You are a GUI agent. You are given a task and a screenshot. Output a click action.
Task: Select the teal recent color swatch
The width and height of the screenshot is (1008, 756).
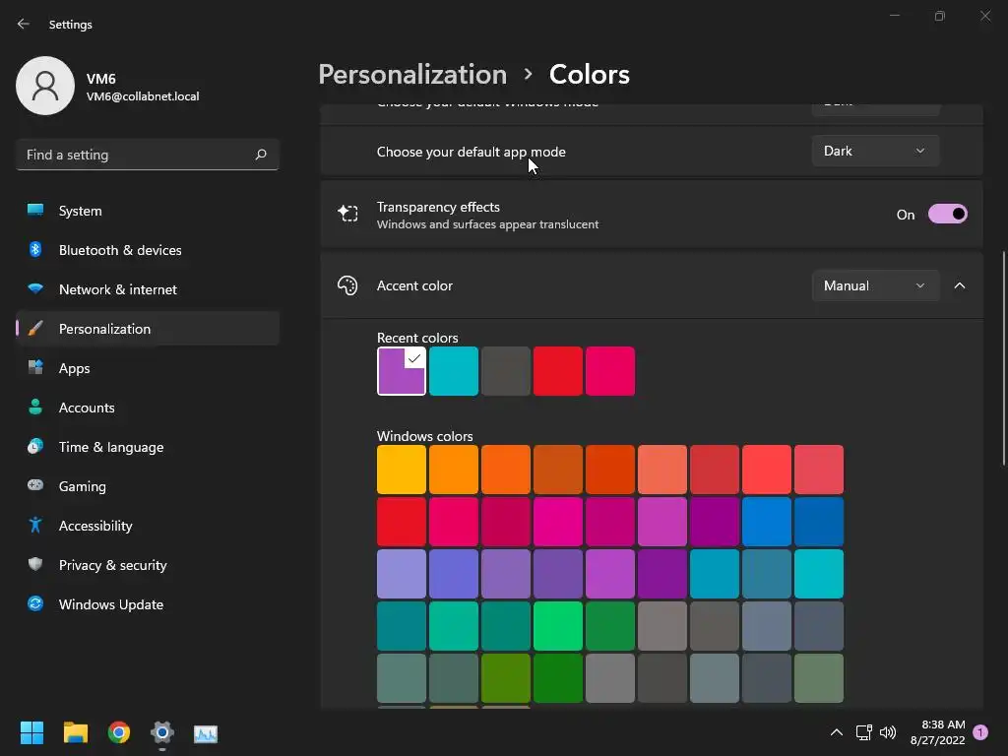point(454,371)
